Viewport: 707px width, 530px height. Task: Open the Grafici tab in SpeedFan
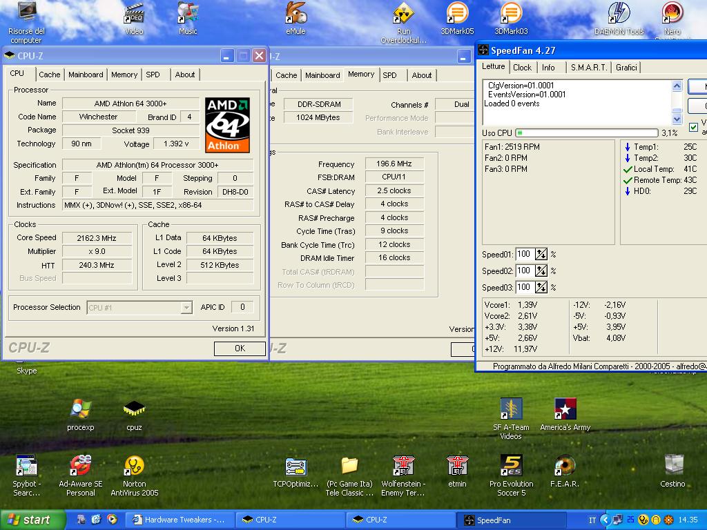[626, 67]
